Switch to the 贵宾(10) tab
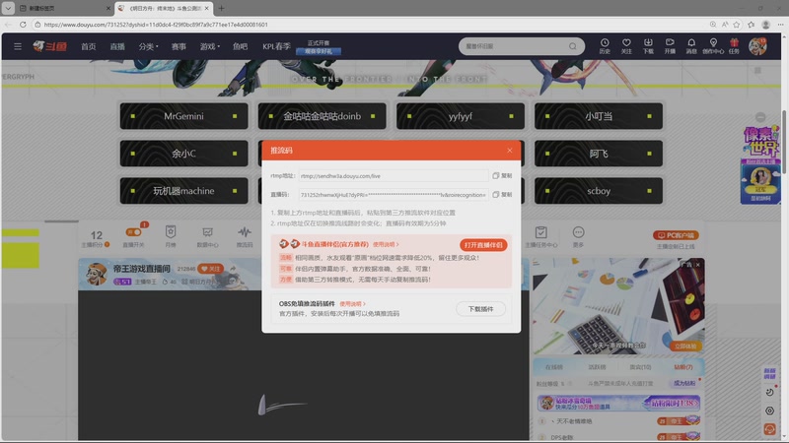The image size is (789, 443). coord(640,367)
